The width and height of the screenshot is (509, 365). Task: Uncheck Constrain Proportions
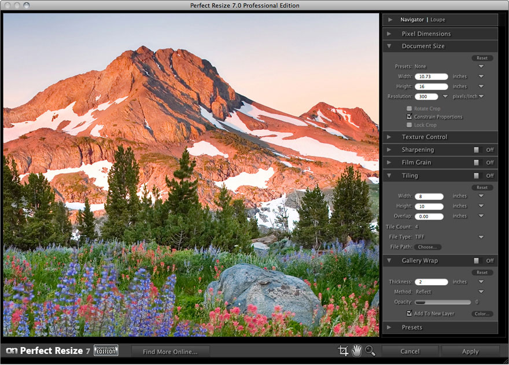click(x=410, y=116)
